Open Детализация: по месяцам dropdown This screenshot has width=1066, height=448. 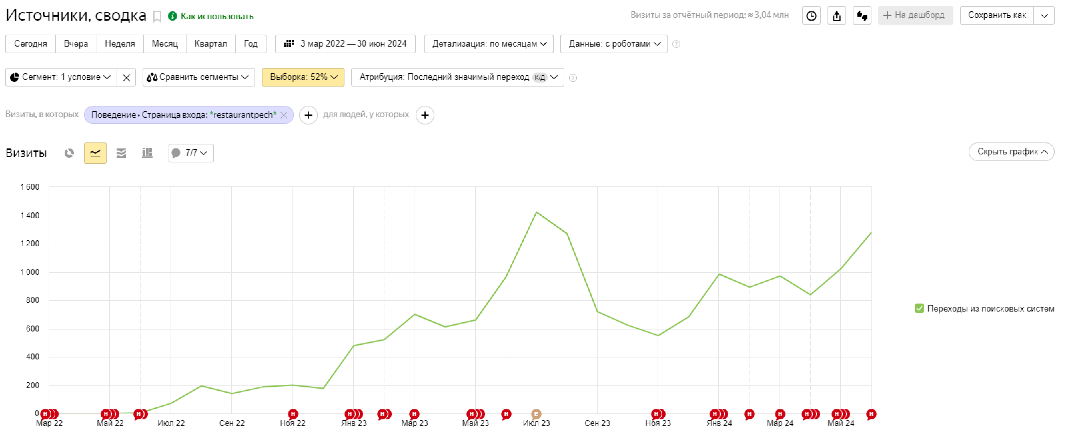pyautogui.click(x=489, y=44)
